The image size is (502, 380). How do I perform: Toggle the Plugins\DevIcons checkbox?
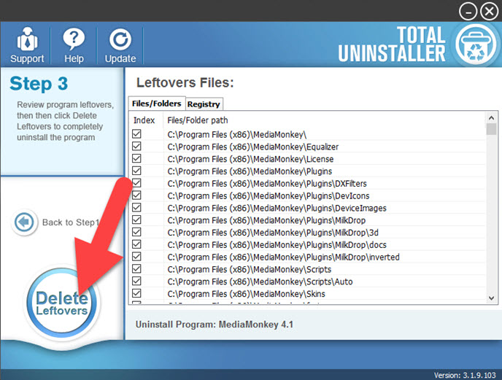(136, 195)
